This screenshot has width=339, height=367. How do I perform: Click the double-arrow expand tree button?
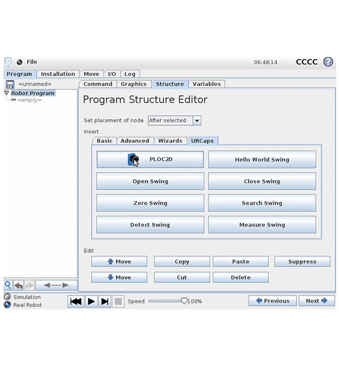(56, 285)
